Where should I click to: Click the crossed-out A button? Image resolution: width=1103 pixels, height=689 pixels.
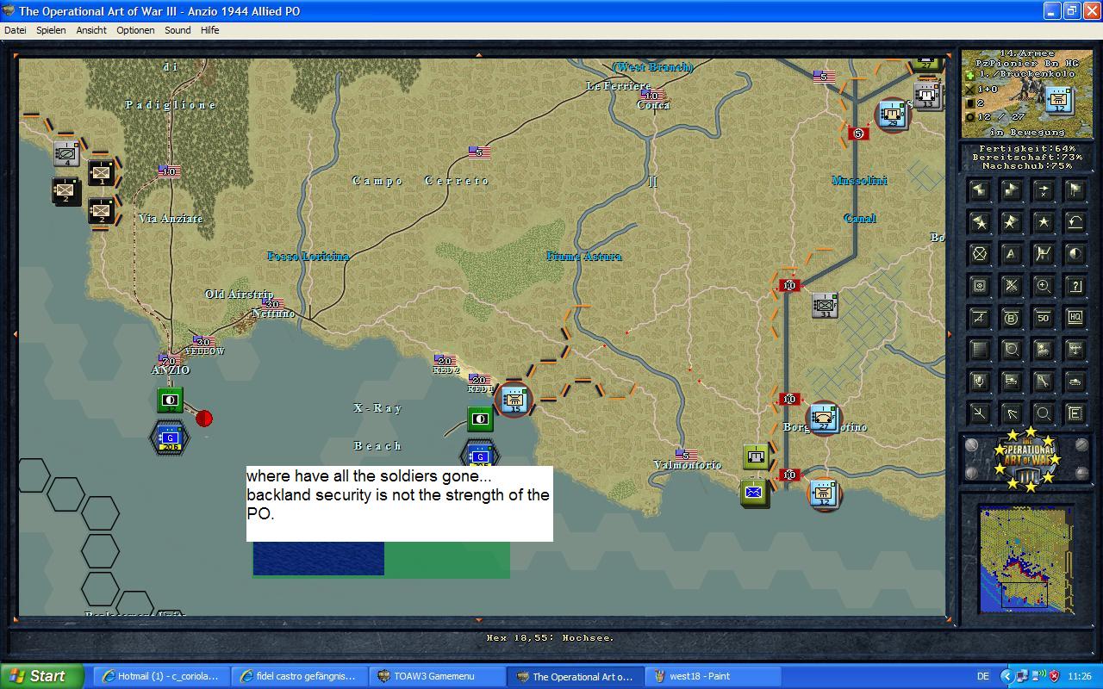979,318
